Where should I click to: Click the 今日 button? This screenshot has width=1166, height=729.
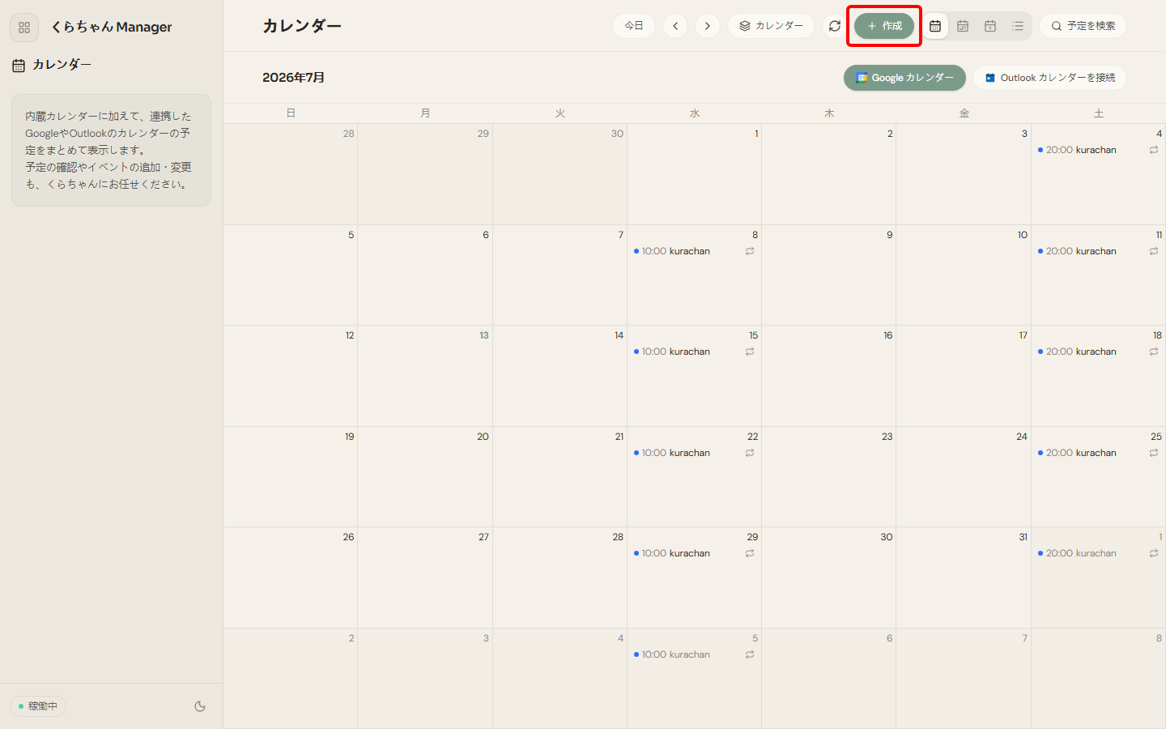[634, 26]
